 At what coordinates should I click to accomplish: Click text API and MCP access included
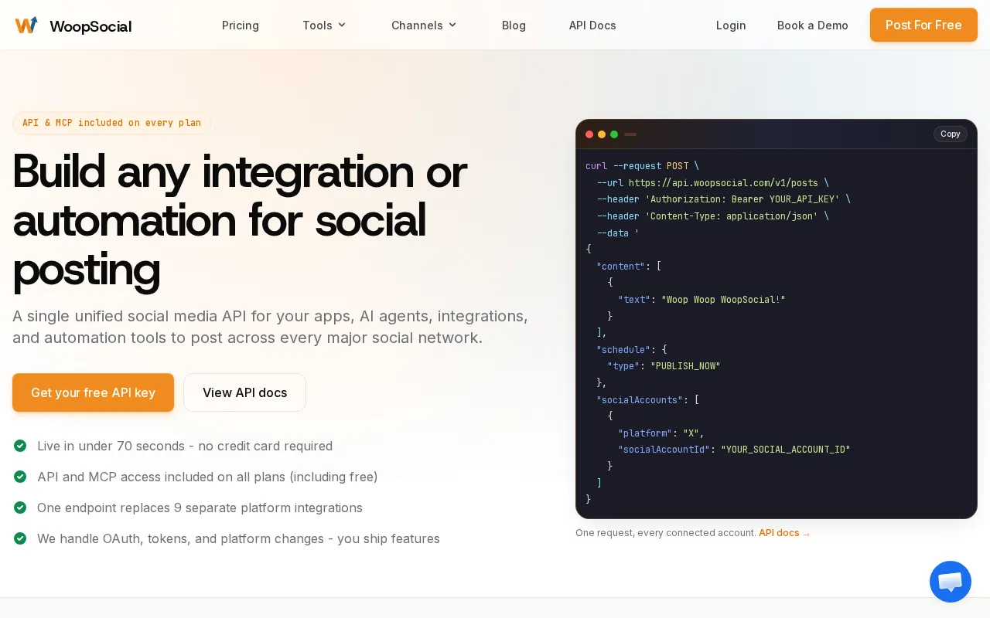207,477
